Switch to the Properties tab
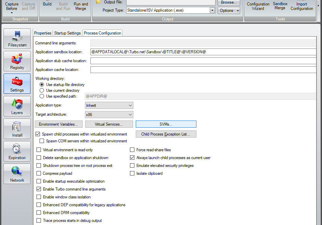The height and width of the screenshot is (225, 322). click(x=43, y=33)
